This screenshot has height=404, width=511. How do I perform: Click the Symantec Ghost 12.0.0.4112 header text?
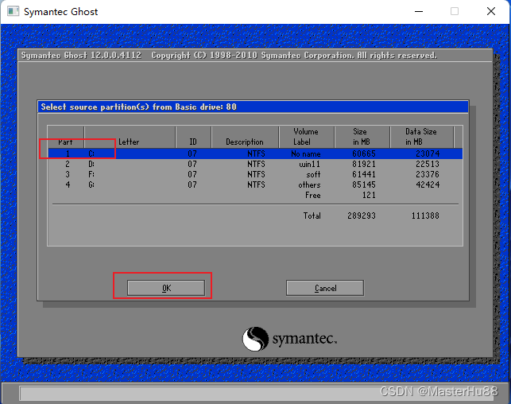[x=82, y=56]
